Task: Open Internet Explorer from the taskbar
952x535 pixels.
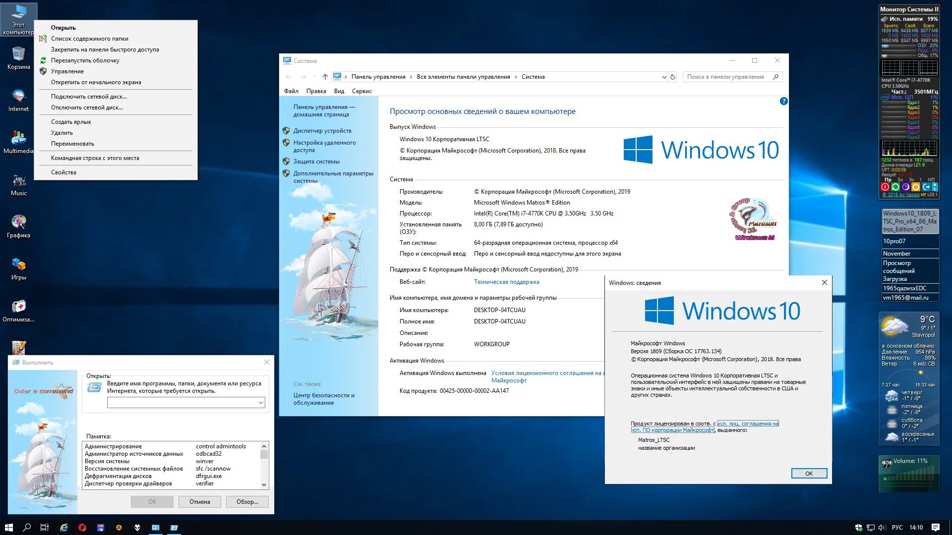Action: click(64, 528)
